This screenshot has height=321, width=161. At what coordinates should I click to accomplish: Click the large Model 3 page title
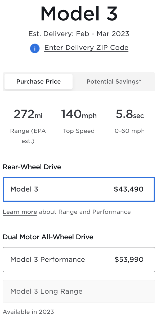click(x=79, y=14)
